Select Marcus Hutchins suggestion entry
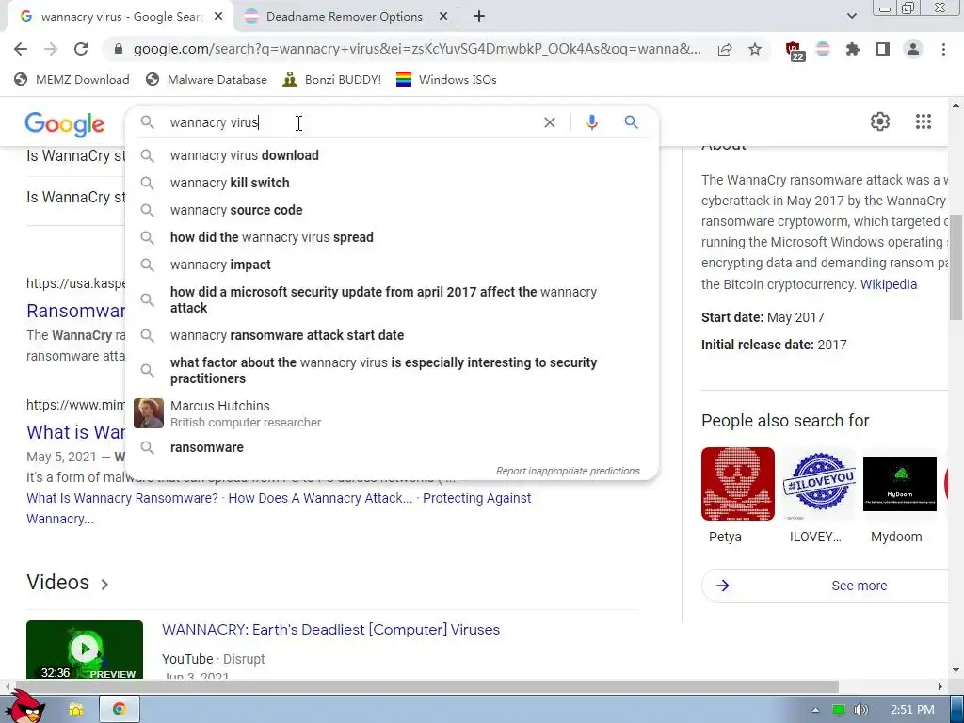 (x=392, y=413)
